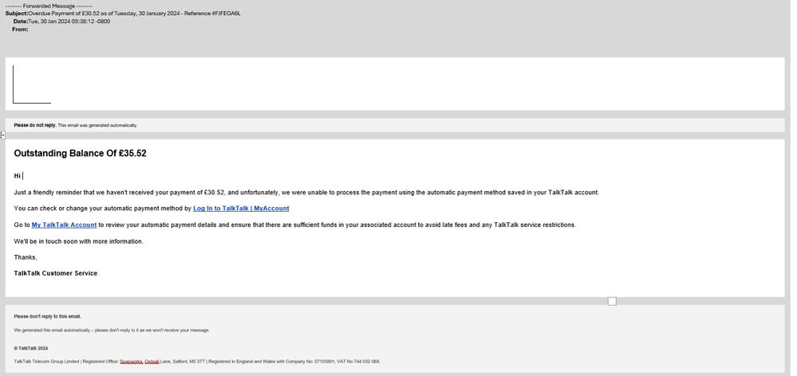Screen dimensions: 797x376
Task: Click the 'Just a friendly reminder' paragraph
Action: [306, 192]
